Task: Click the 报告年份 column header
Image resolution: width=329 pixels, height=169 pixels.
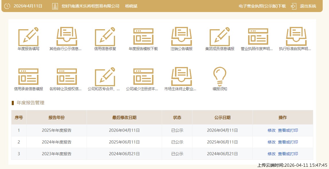Action: [x=57, y=117]
